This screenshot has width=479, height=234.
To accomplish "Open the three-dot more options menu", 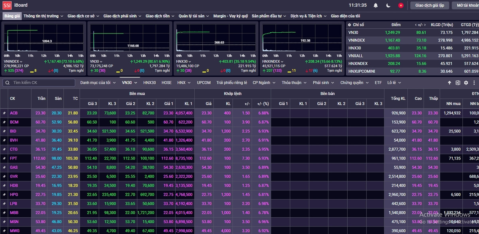I will pos(474,83).
